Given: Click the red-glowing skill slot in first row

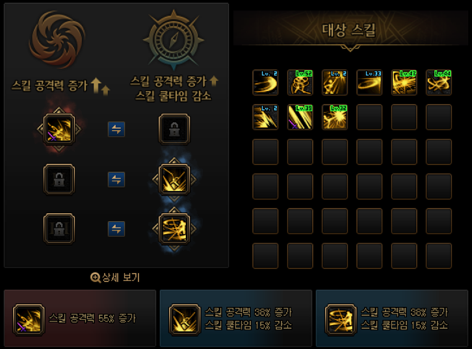Looking at the screenshot, I should tap(59, 129).
